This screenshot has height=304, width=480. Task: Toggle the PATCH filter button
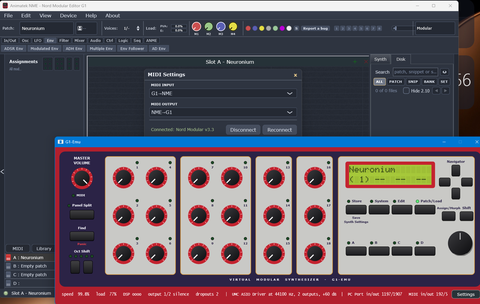[395, 82]
